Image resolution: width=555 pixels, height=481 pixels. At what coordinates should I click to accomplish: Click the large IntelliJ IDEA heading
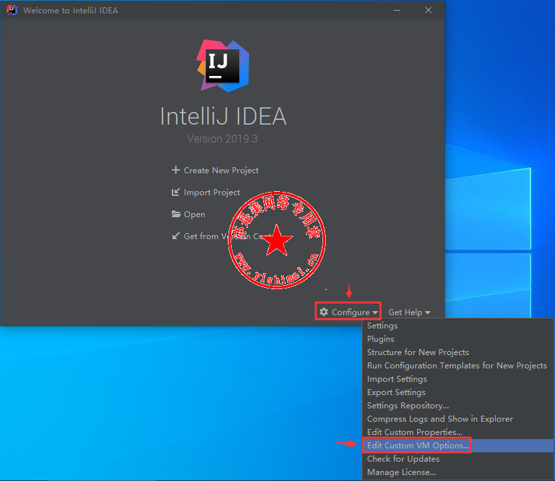(x=223, y=116)
